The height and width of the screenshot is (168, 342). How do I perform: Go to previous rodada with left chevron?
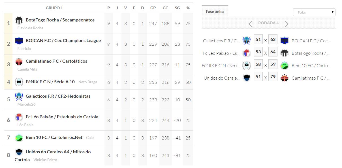250,24
